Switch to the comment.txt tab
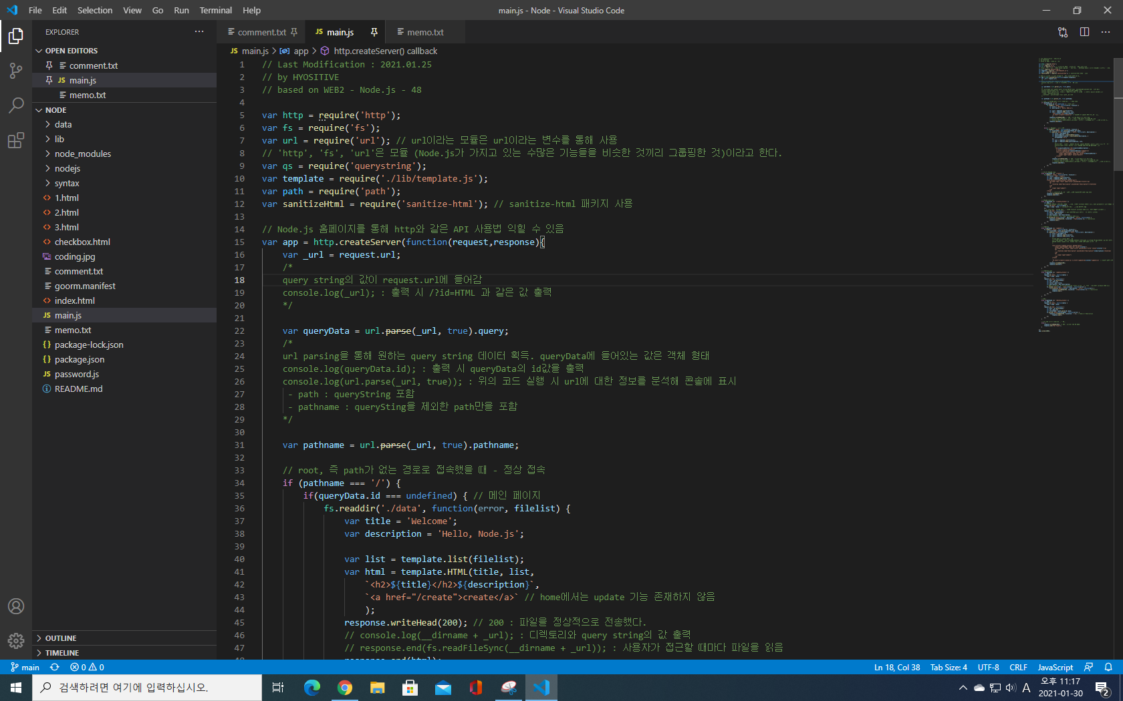 click(x=261, y=32)
